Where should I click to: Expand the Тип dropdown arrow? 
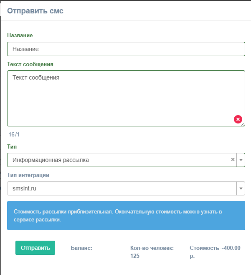pos(241,160)
